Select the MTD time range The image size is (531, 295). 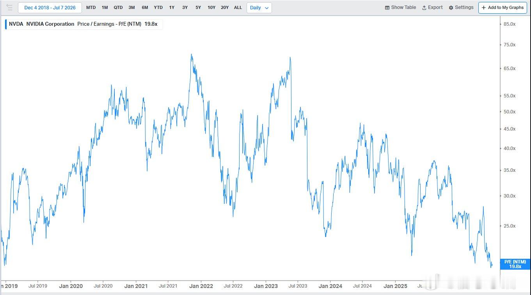91,8
